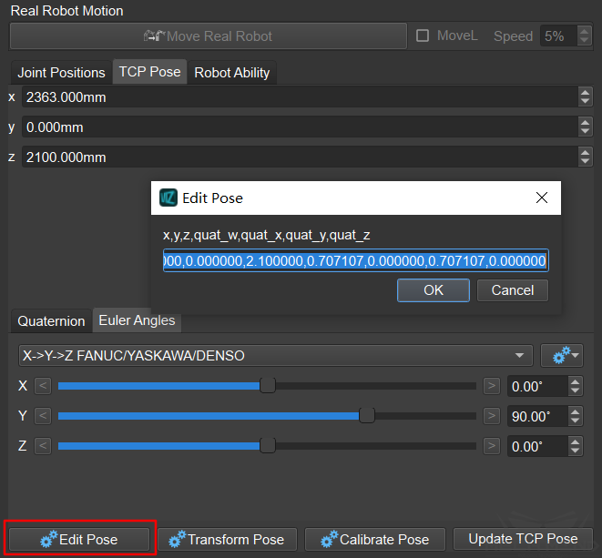Step up the Z angle spinner
The image size is (602, 558).
(x=575, y=441)
